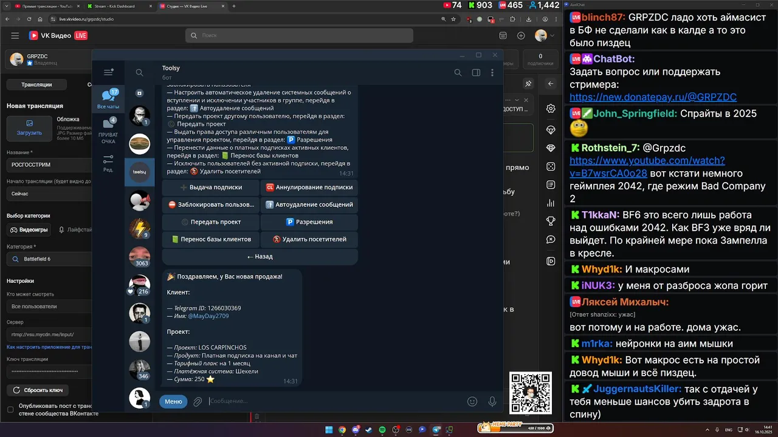Select the 'Видеоигры' category option
Screen dimensions: 778x437
click(29, 230)
